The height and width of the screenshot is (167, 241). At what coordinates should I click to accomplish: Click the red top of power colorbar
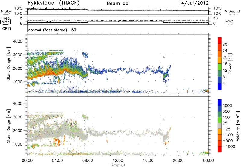click(220, 41)
